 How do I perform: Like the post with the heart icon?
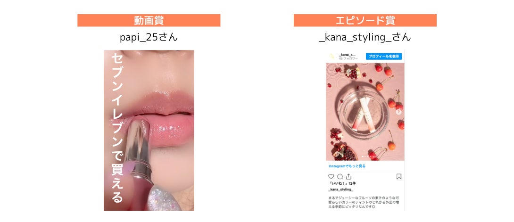click(x=331, y=176)
